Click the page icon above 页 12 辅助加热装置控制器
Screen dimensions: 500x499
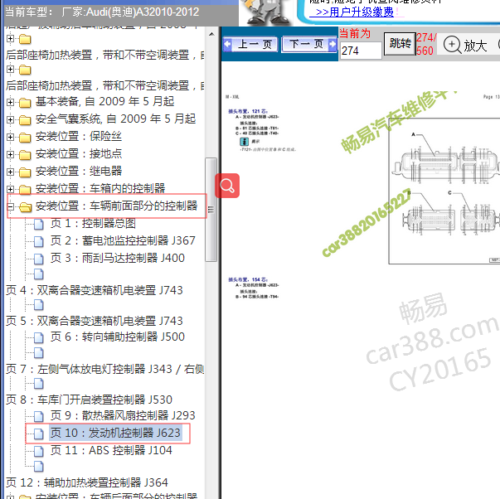[39, 466]
